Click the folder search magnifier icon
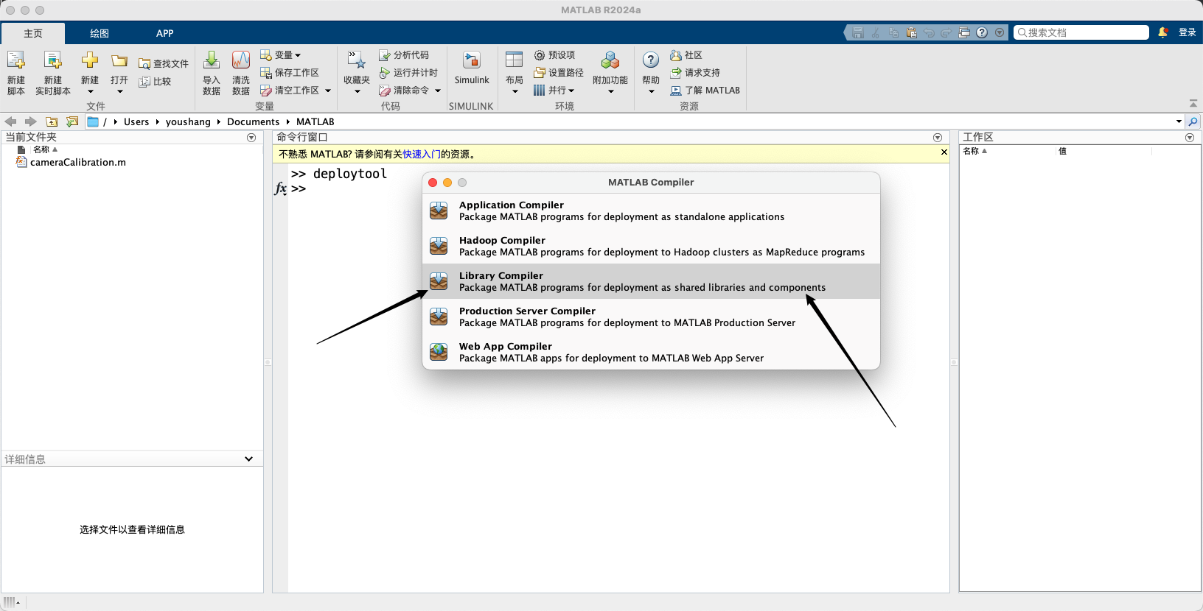 (x=1193, y=121)
